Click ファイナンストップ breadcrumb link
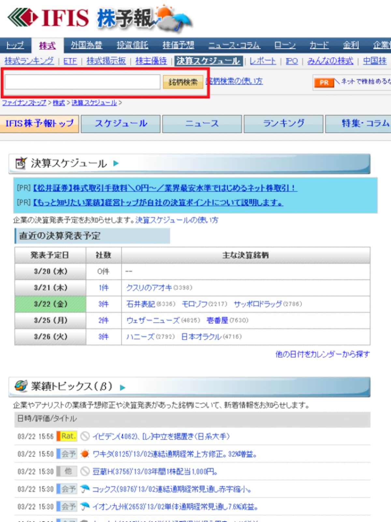Viewport: 391px width, 522px height. pos(24,103)
